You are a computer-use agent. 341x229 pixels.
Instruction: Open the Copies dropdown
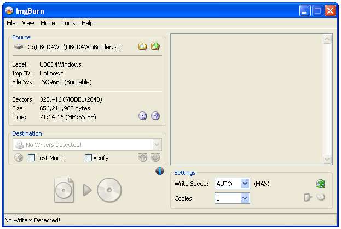point(245,198)
